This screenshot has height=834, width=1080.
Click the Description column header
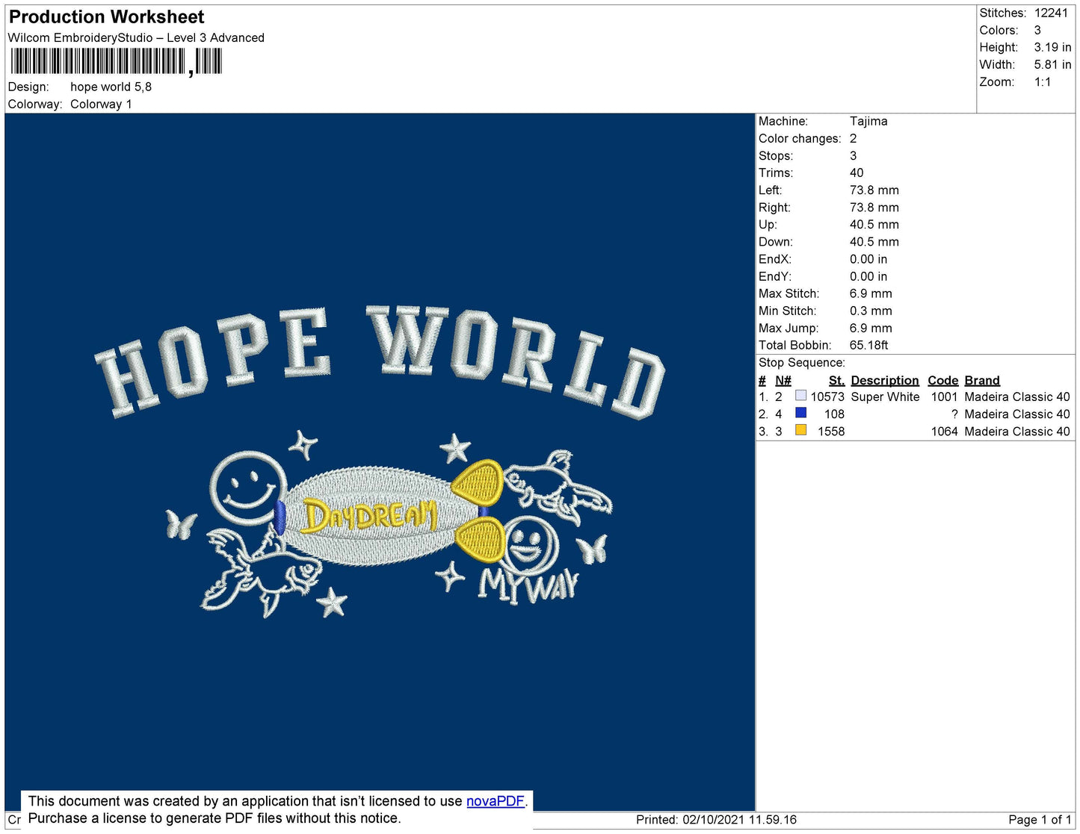click(885, 380)
